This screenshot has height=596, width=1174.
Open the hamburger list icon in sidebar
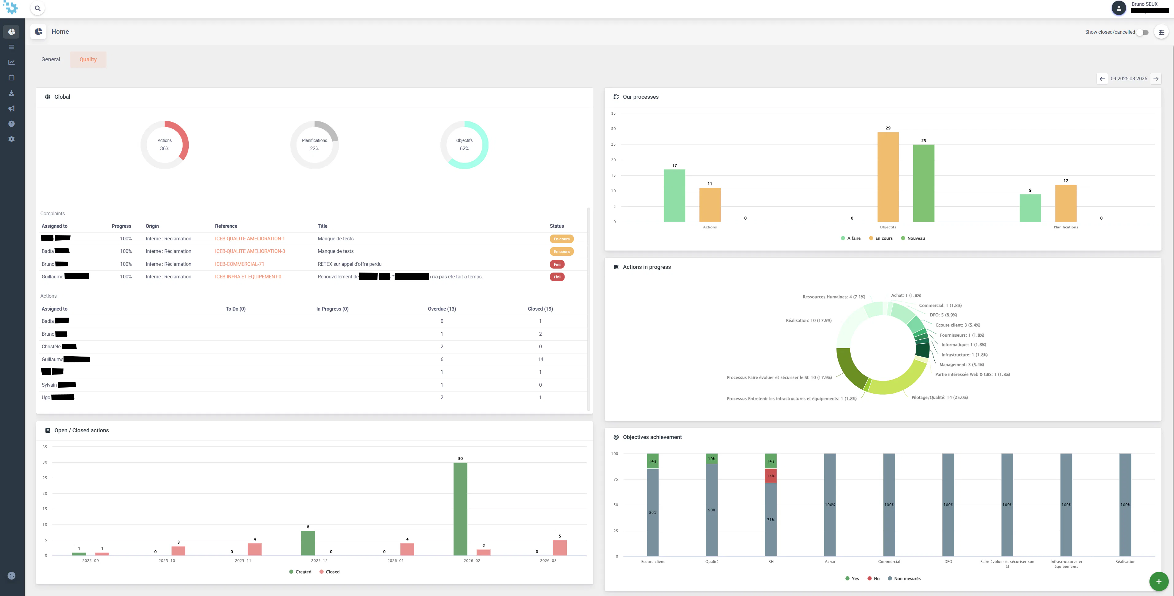[x=11, y=47]
